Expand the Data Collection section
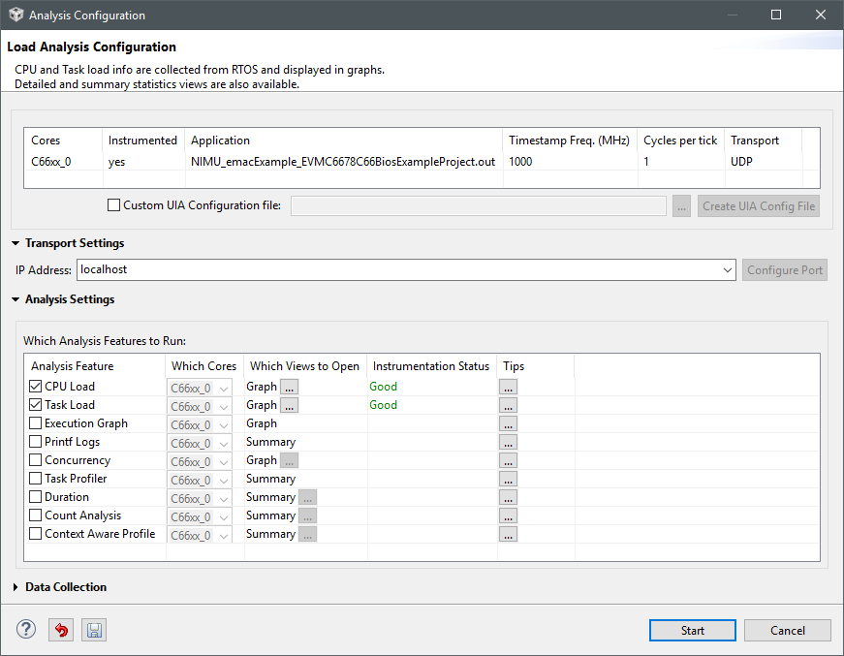Screen dimensions: 844x656 16,587
